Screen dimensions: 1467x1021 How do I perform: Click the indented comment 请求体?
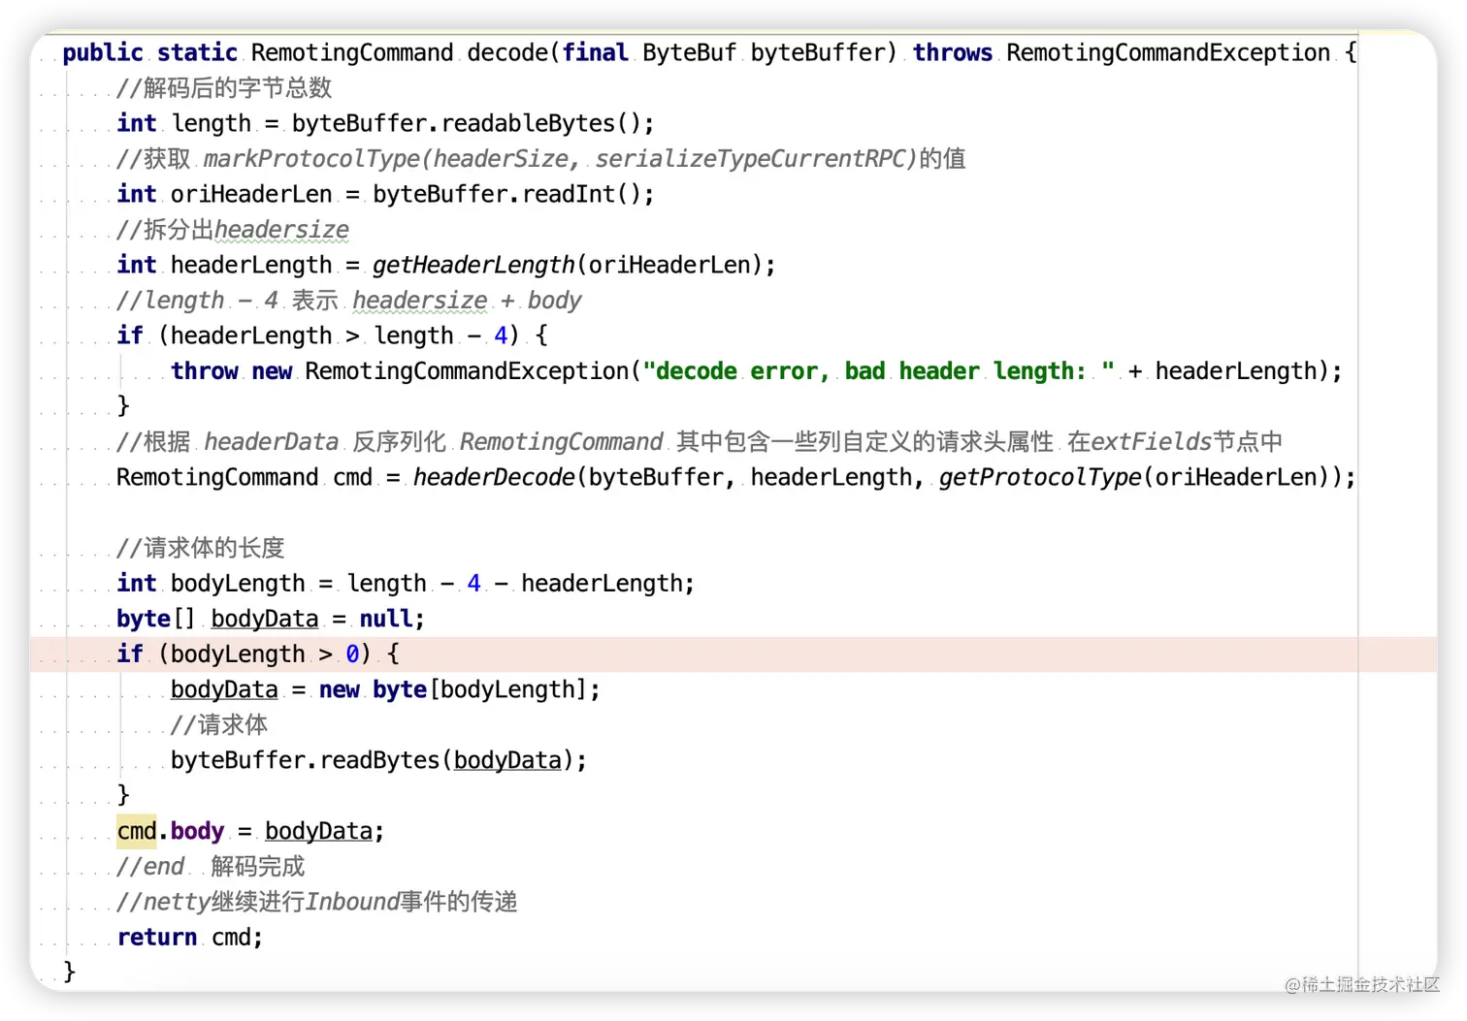219,725
